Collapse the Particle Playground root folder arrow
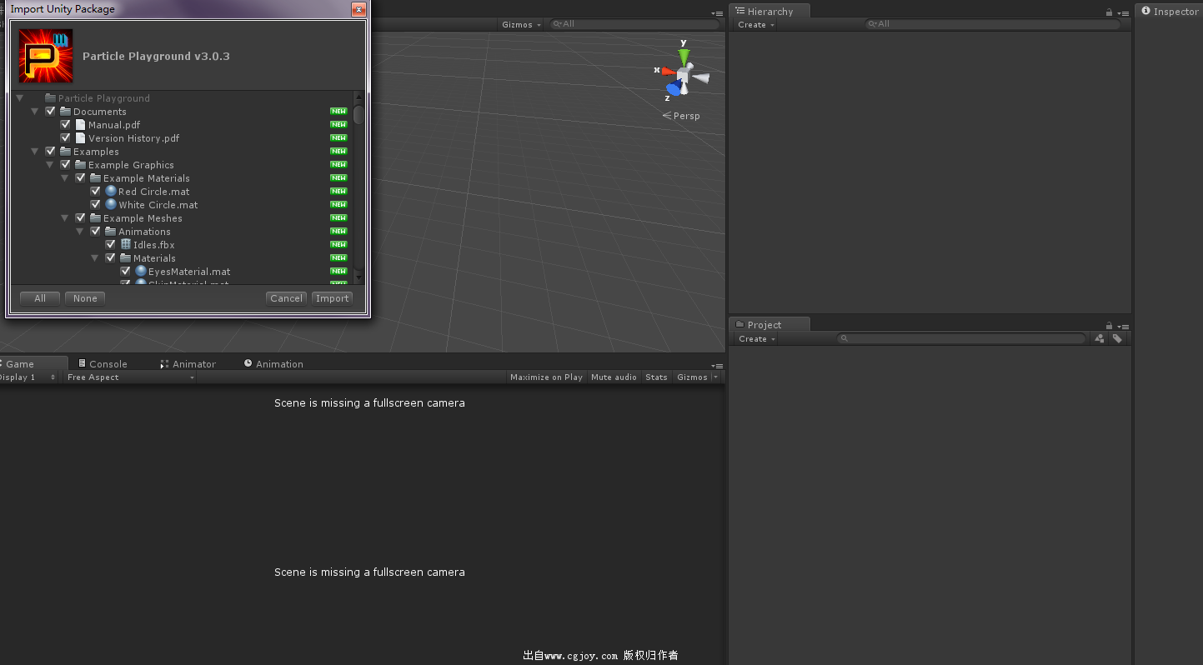 click(x=20, y=98)
